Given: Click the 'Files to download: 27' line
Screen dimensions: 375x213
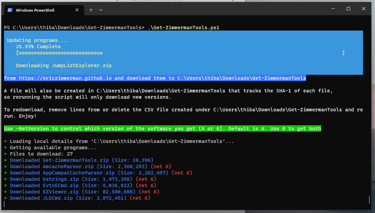Looking at the screenshot, I should pyautogui.click(x=38, y=154).
